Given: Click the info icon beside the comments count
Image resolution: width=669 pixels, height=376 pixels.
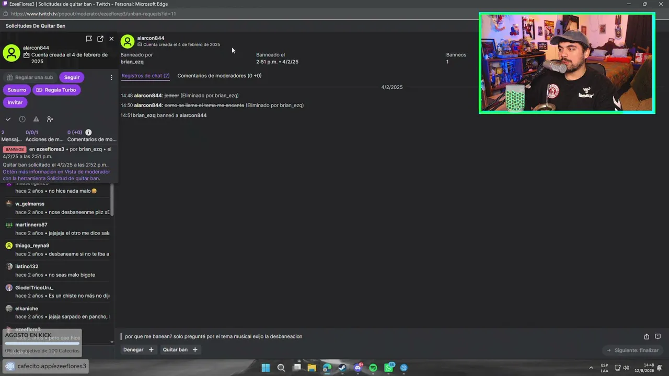Looking at the screenshot, I should coord(88,133).
